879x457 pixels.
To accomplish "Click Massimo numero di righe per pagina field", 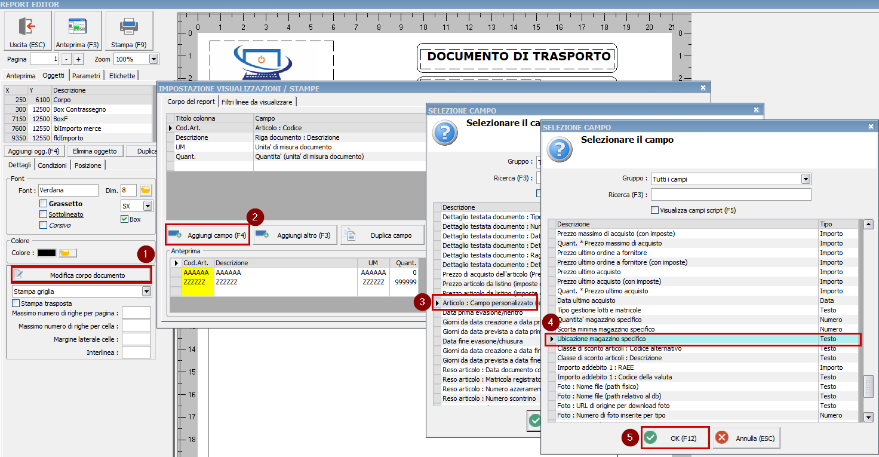I will coord(136,313).
